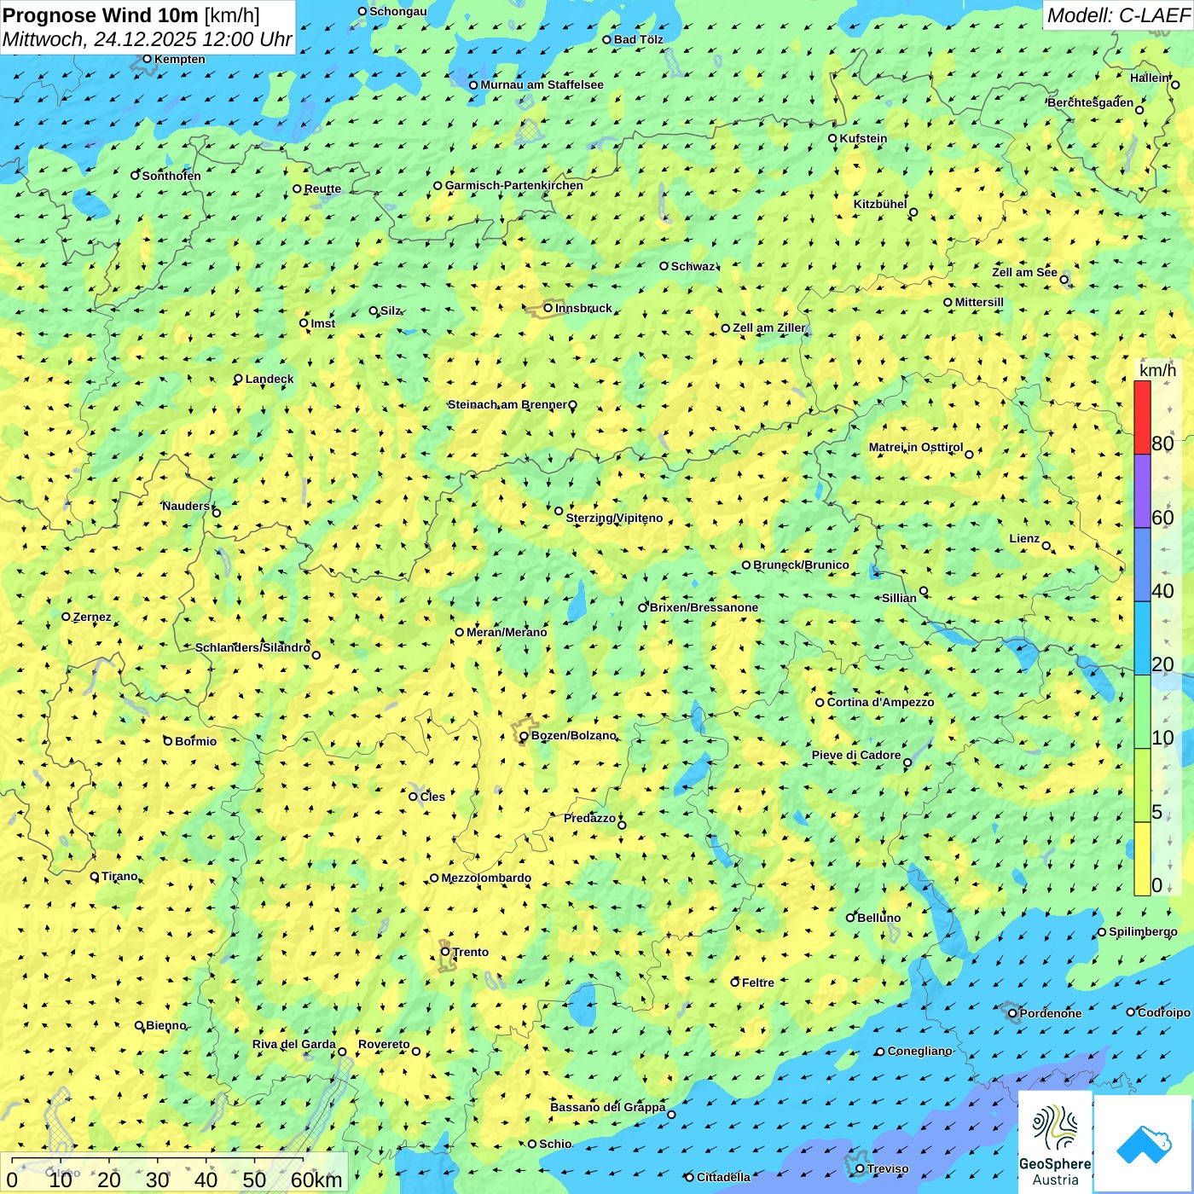Viewport: 1194px width, 1194px height.
Task: Click the Hallein city marker
Action: point(1175,84)
